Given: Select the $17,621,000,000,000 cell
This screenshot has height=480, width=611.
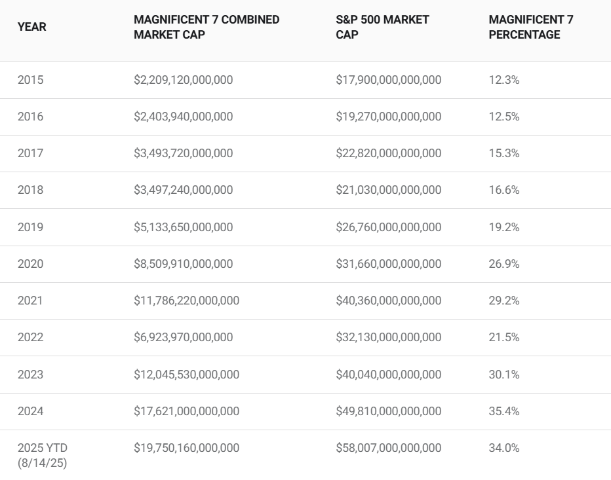Looking at the screenshot, I should 186,411.
